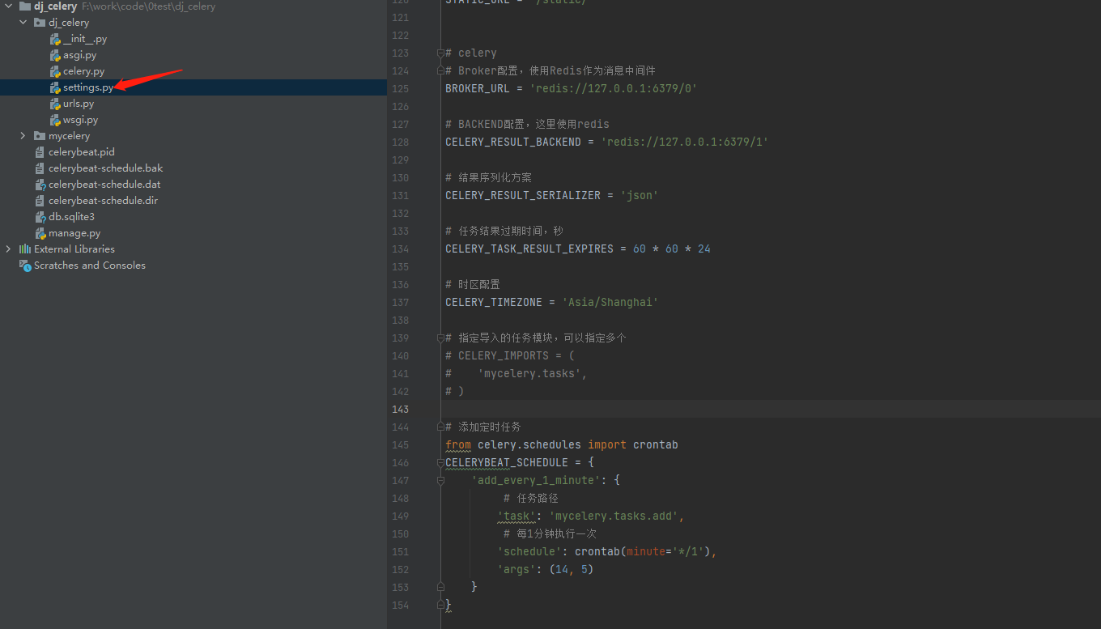The height and width of the screenshot is (629, 1101).
Task: Click the 'mycelery.tasks.add' string
Action: [x=614, y=516]
